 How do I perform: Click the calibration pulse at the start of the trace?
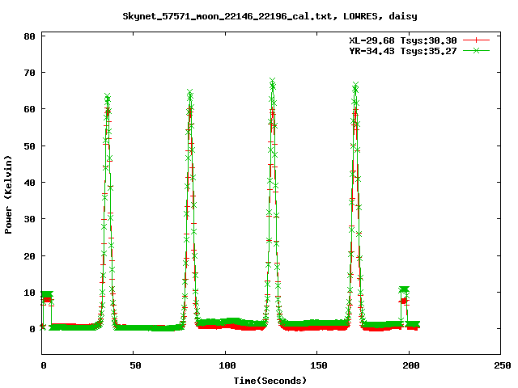47,297
